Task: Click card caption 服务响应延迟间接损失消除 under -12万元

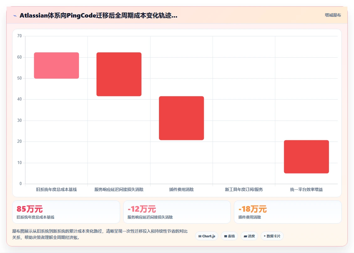Action: [x=150, y=217]
